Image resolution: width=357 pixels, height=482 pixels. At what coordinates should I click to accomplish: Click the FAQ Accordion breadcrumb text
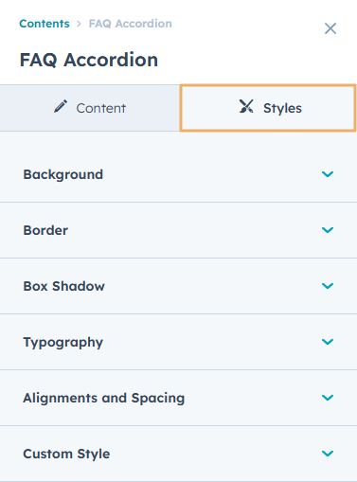coord(131,24)
